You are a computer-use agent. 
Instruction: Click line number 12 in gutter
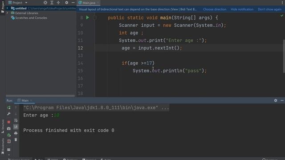pos(80,48)
